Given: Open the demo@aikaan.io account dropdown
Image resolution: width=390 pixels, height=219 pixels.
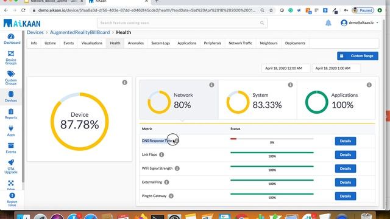Looking at the screenshot, I should (360, 23).
